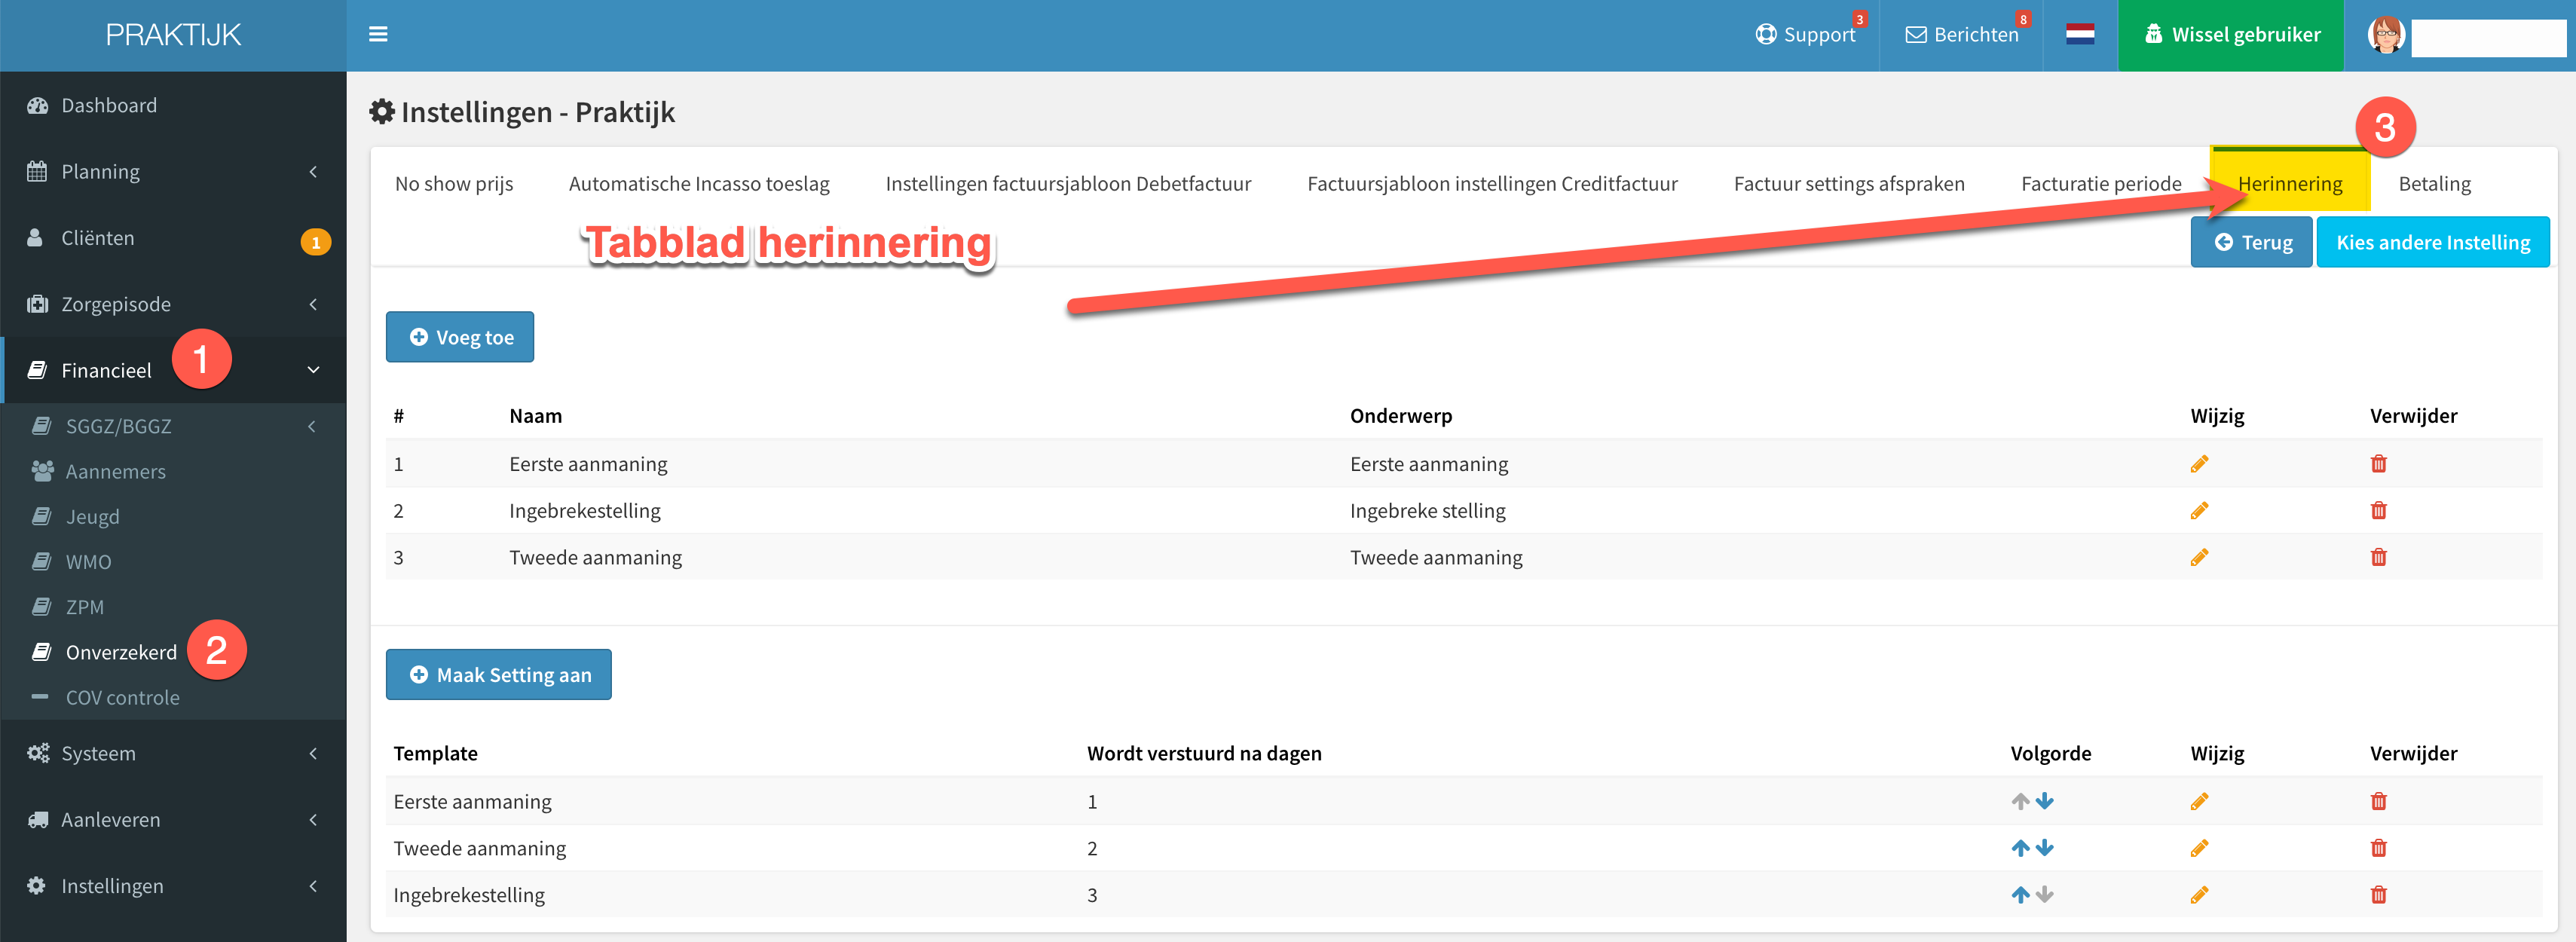Open Jeugd in Financieel submenu

tap(93, 516)
